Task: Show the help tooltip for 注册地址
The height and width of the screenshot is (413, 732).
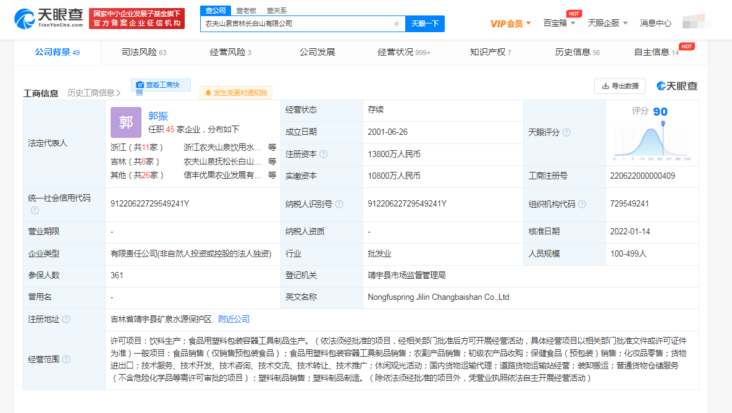Action: tap(66, 320)
